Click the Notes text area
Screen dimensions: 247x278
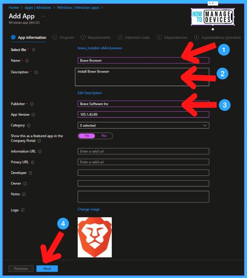point(143,197)
